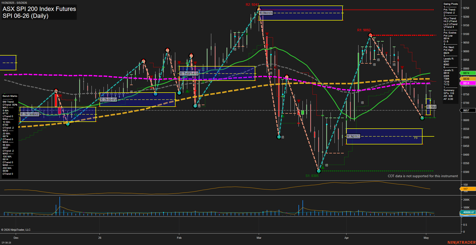Image resolution: width=476 pixels, height=245 pixels.
Task: Click the '55 MA:' benchmark entry
Action: tap(6, 145)
